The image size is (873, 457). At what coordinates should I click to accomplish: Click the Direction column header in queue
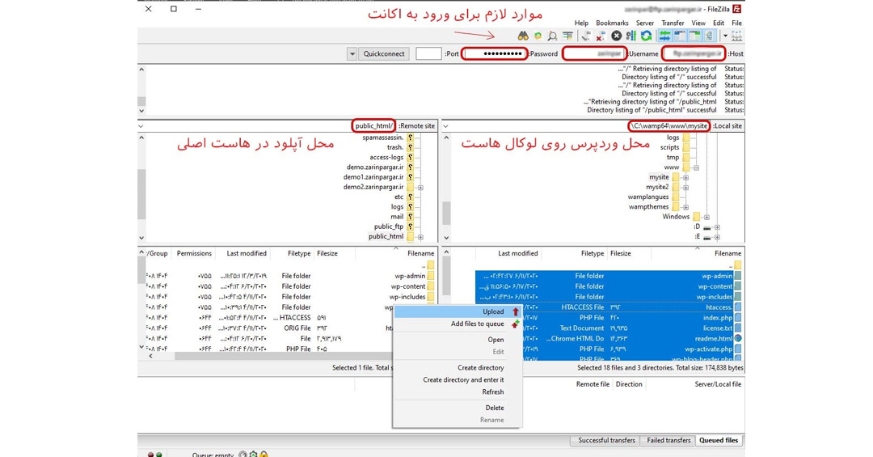pos(629,384)
